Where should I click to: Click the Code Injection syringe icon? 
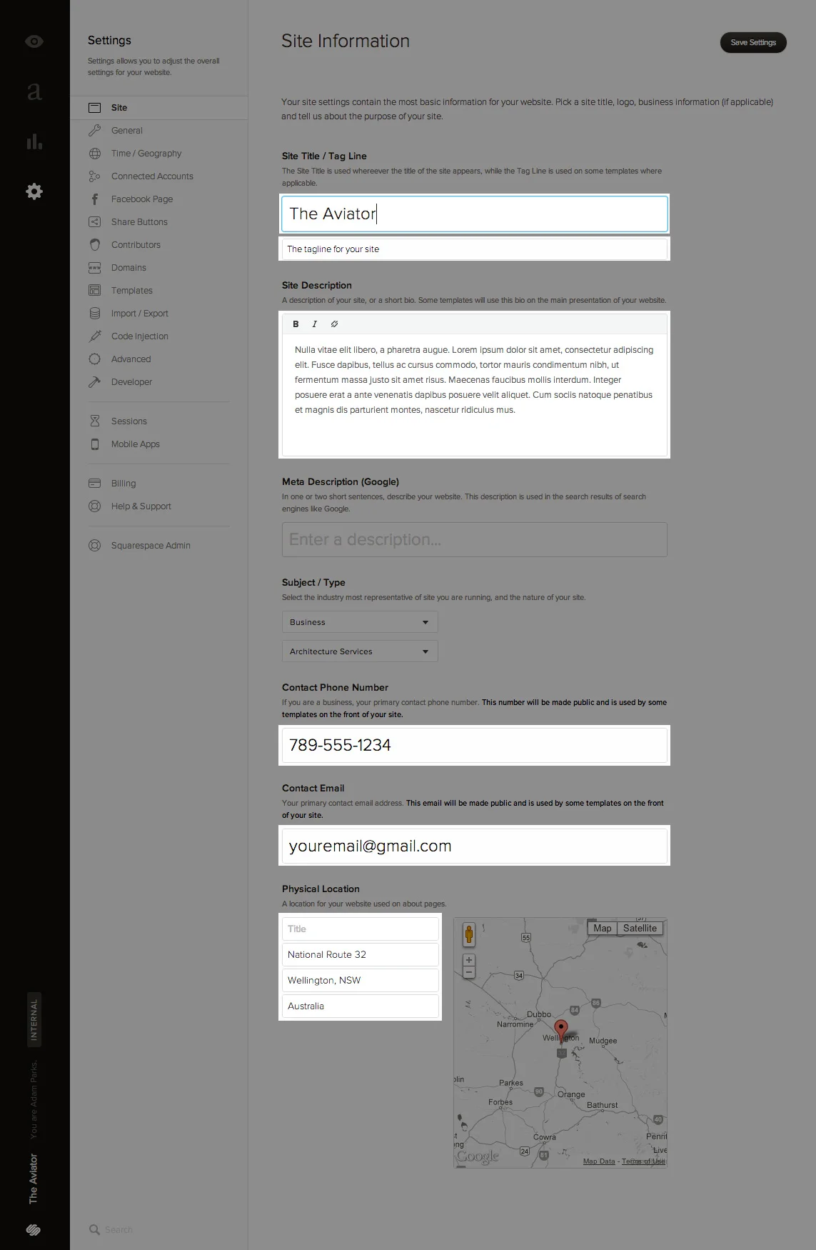pyautogui.click(x=94, y=336)
